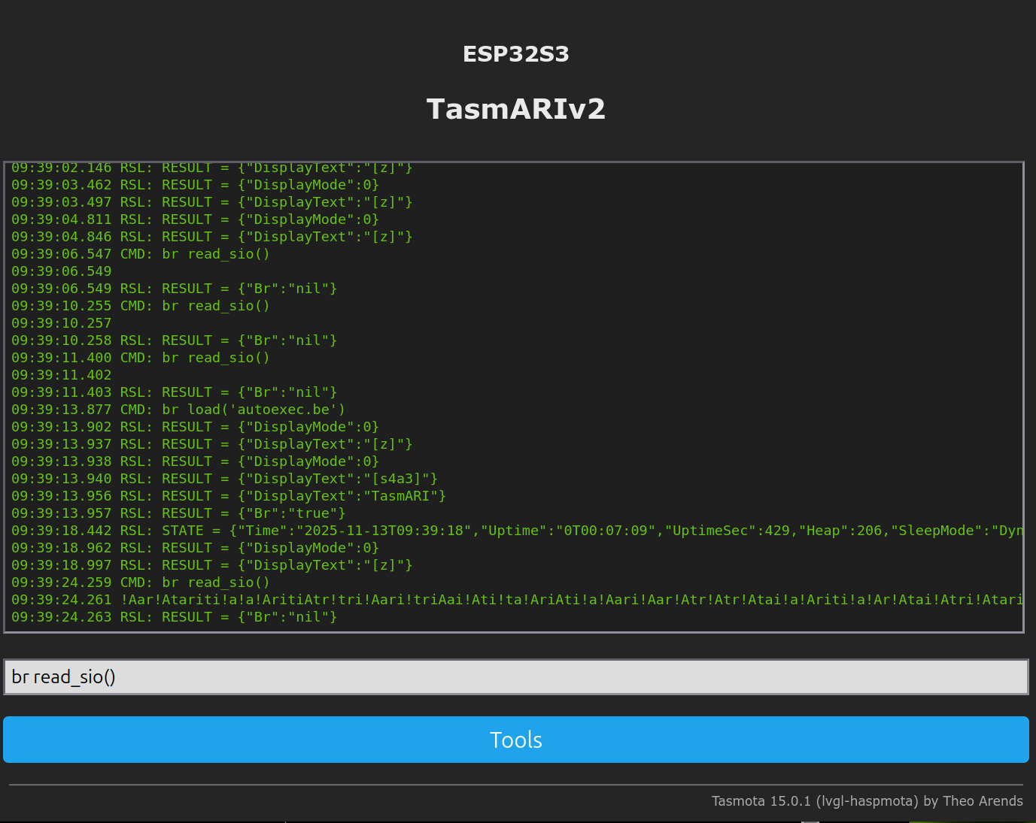Select the DisplayText "[s4a3]" result line
The height and width of the screenshot is (823, 1036).
click(x=224, y=479)
